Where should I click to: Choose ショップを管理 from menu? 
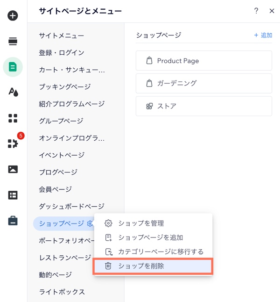pyautogui.click(x=153, y=223)
